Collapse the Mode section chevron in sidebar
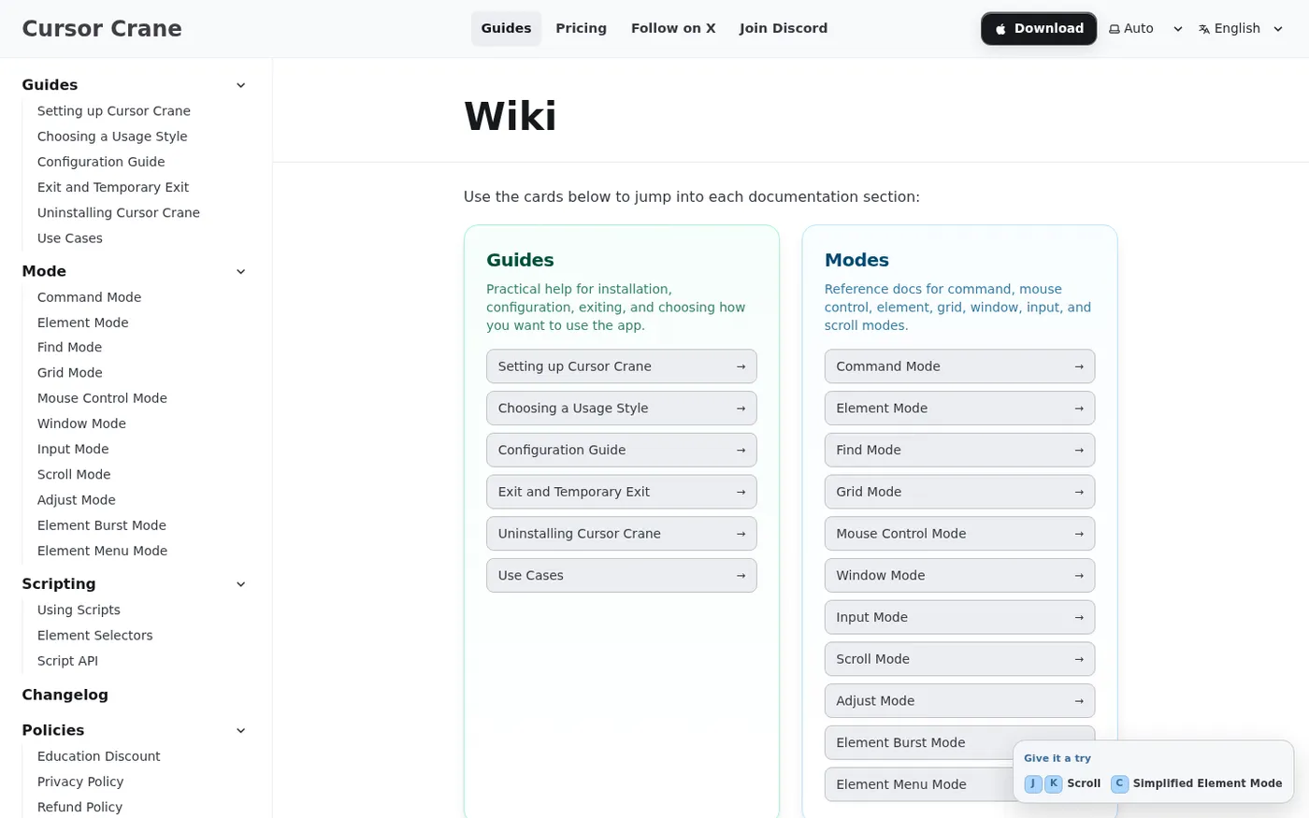 240,271
